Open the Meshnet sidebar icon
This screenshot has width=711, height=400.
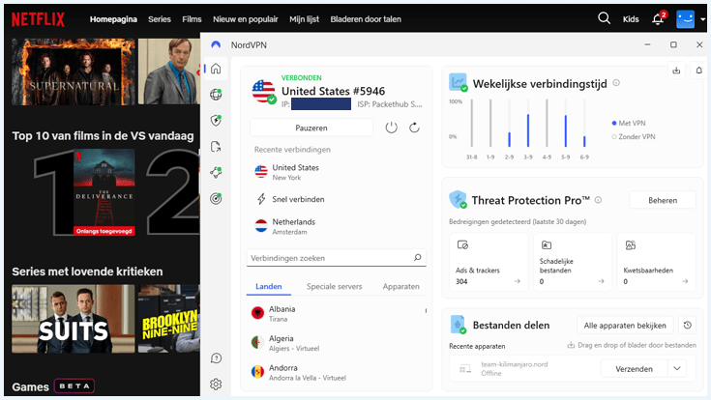(216, 173)
